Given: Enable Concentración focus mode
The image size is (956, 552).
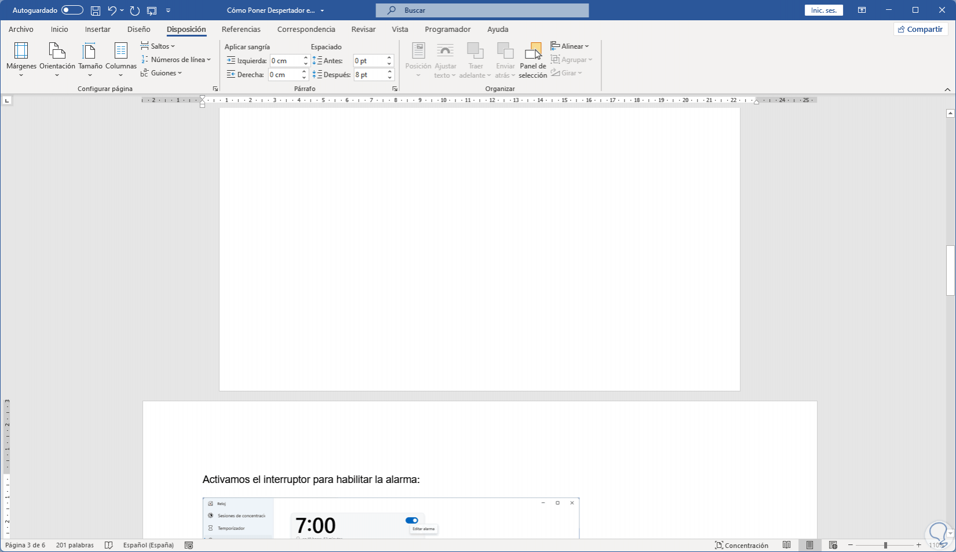Looking at the screenshot, I should [x=742, y=545].
